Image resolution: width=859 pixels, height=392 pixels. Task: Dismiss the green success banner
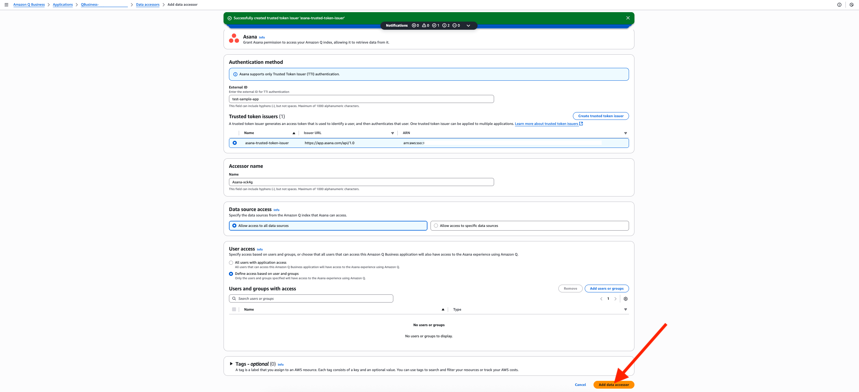[x=628, y=18]
